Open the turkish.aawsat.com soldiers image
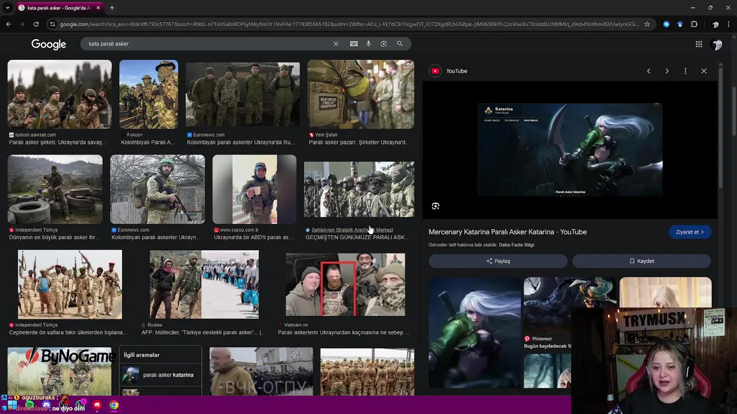The height and width of the screenshot is (414, 737). pyautogui.click(x=59, y=94)
